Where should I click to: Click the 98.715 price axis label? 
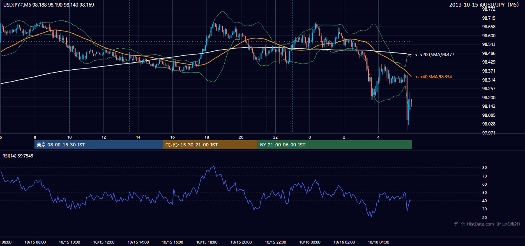(488, 18)
